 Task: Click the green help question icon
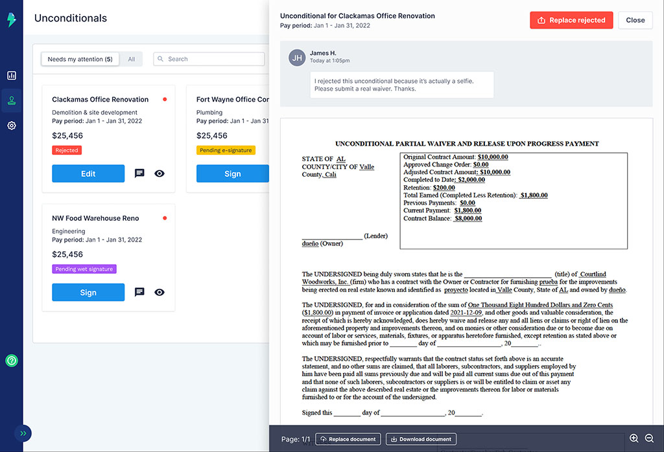point(12,361)
